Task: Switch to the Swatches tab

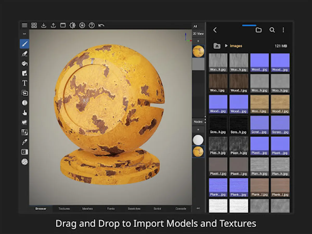Action: [x=134, y=209]
